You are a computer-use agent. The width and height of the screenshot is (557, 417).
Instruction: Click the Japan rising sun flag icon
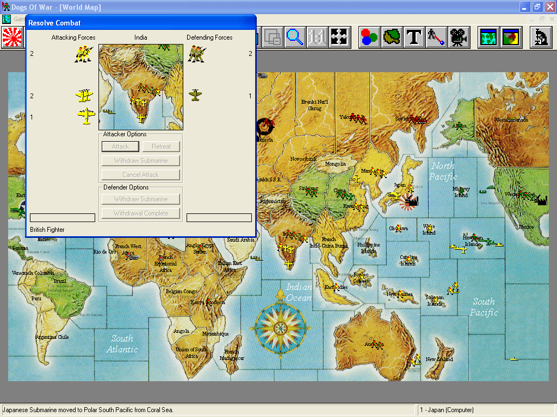12,37
